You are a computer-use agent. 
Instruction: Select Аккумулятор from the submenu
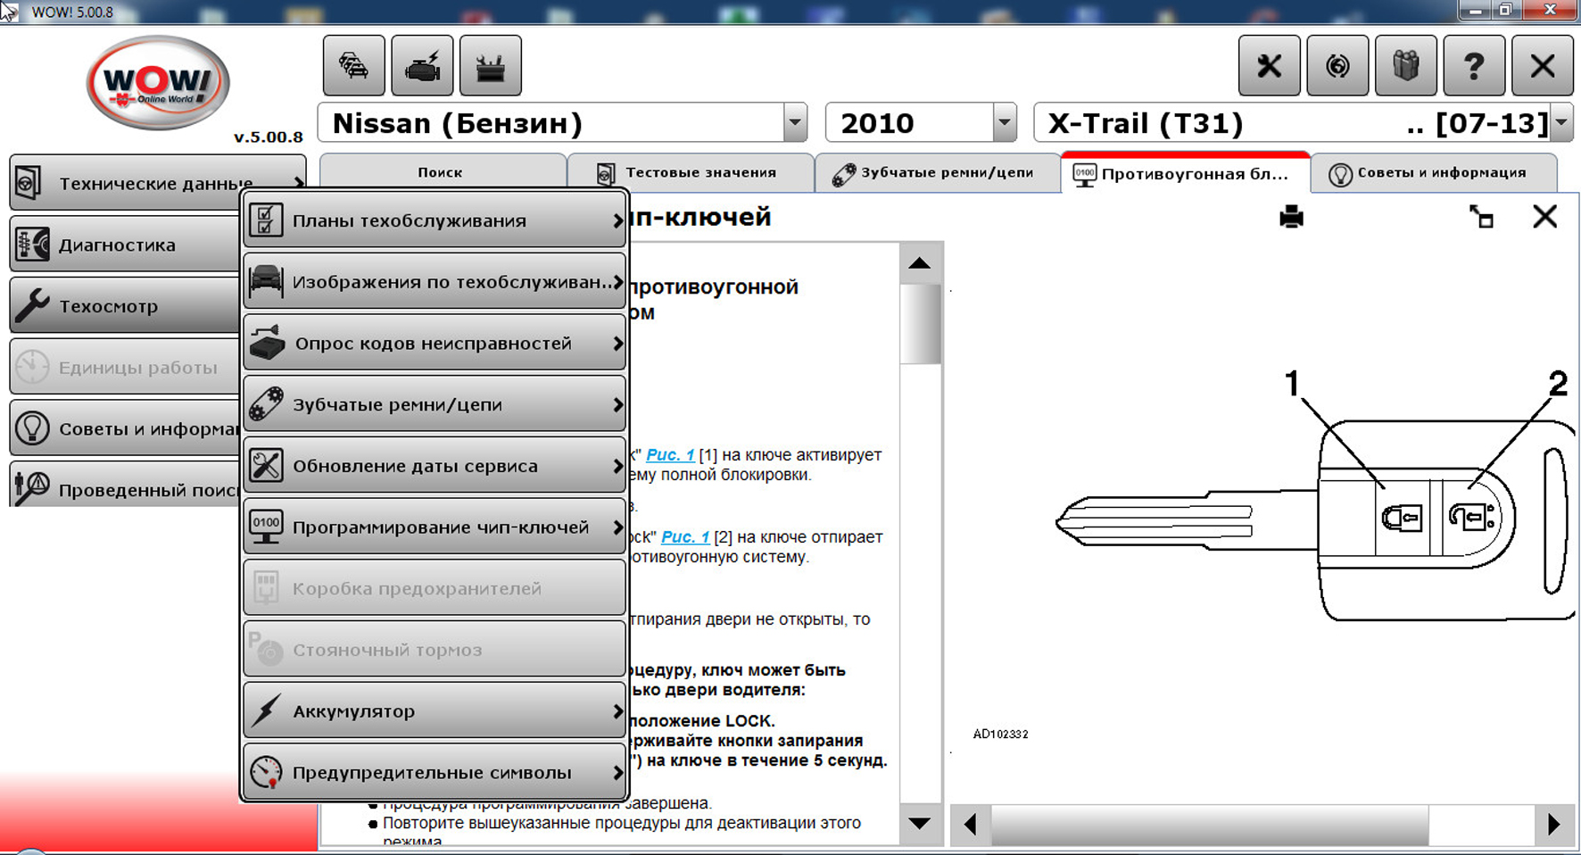point(435,711)
